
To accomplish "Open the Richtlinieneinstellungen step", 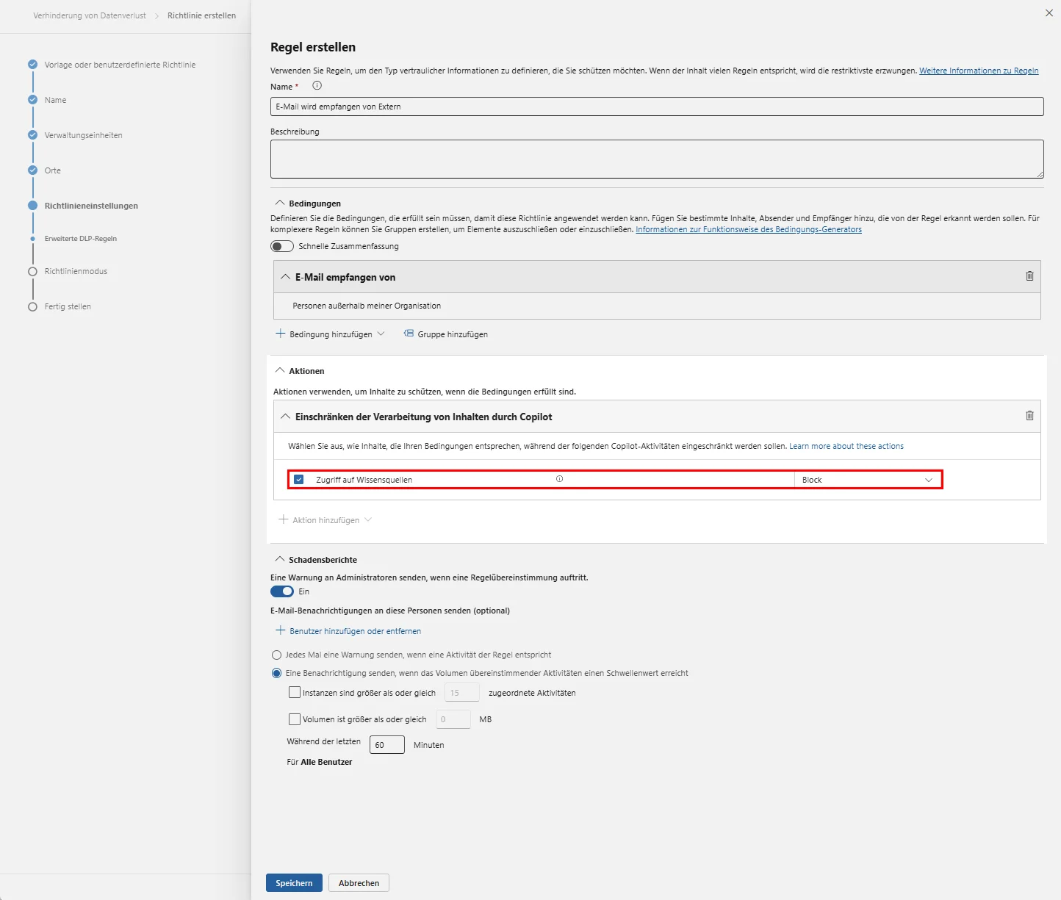I will pyautogui.click(x=91, y=206).
